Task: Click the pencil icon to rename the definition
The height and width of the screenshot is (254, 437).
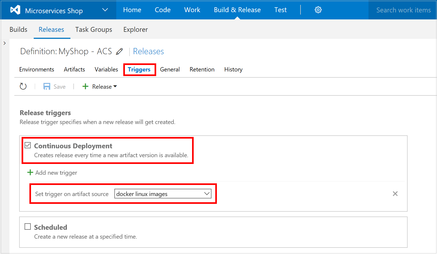Action: coord(120,51)
